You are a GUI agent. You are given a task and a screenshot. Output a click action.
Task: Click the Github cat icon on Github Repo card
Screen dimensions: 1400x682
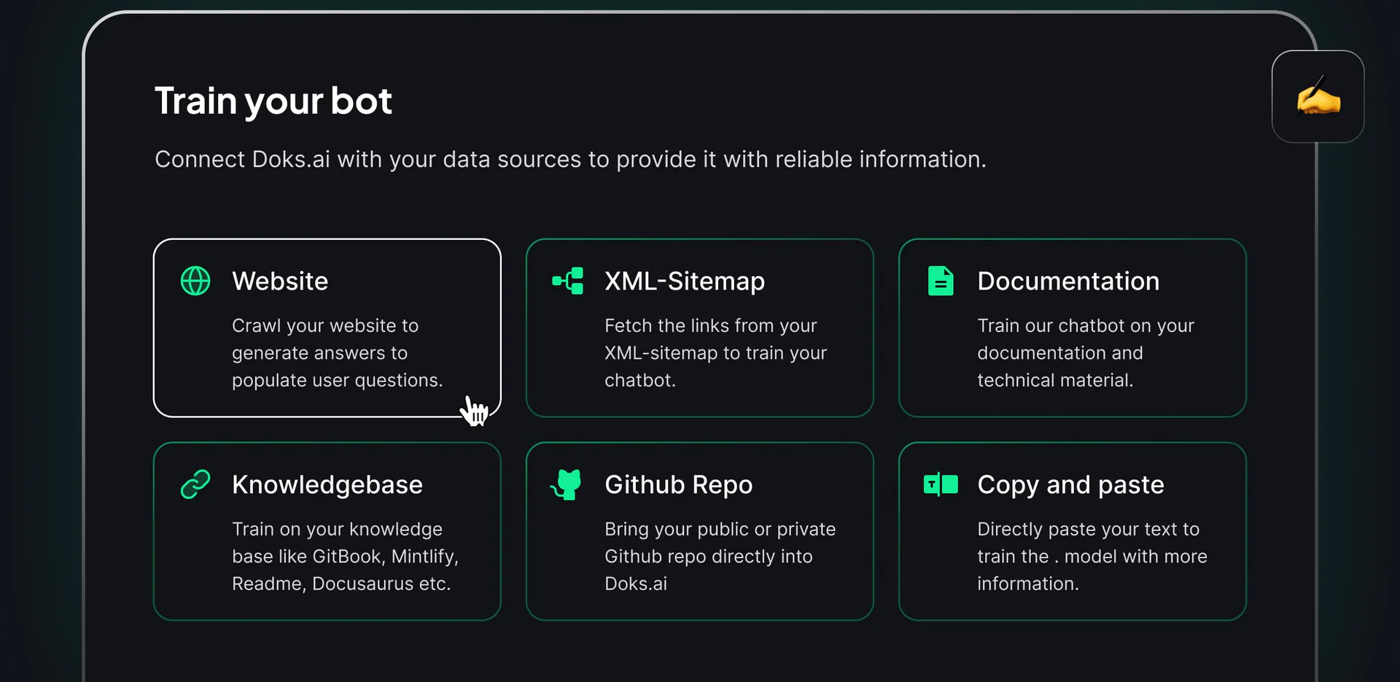tap(567, 484)
